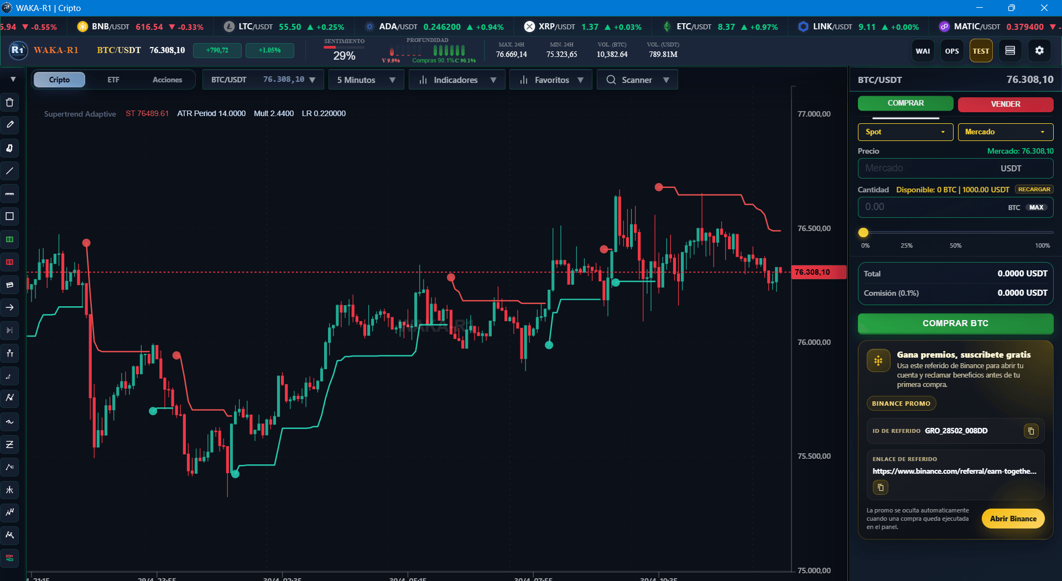Select the arrow drawing tool

coord(9,307)
